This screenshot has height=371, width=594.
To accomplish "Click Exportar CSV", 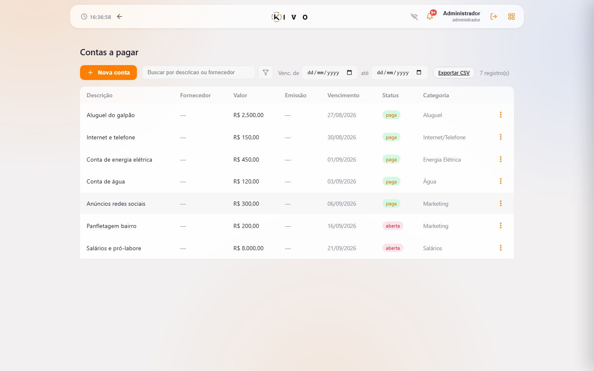I will click(x=454, y=73).
